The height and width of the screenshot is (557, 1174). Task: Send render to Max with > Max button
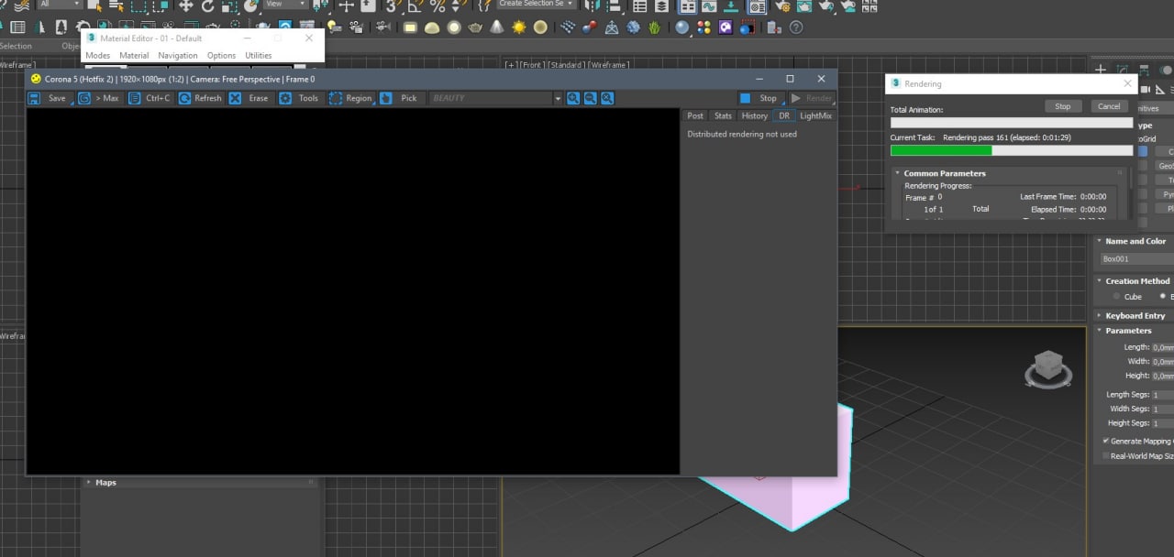[x=99, y=98]
